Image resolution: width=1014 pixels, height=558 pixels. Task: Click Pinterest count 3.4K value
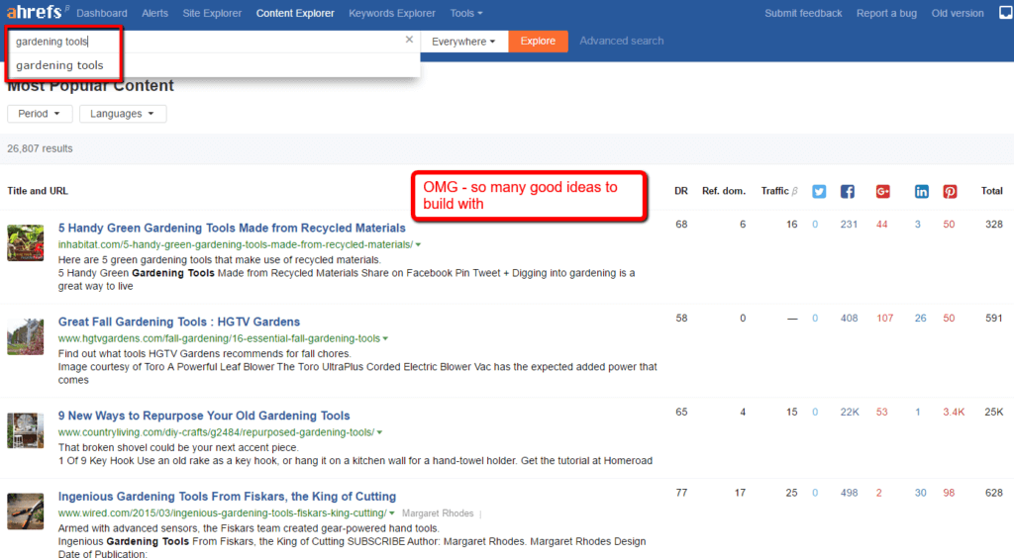point(954,412)
